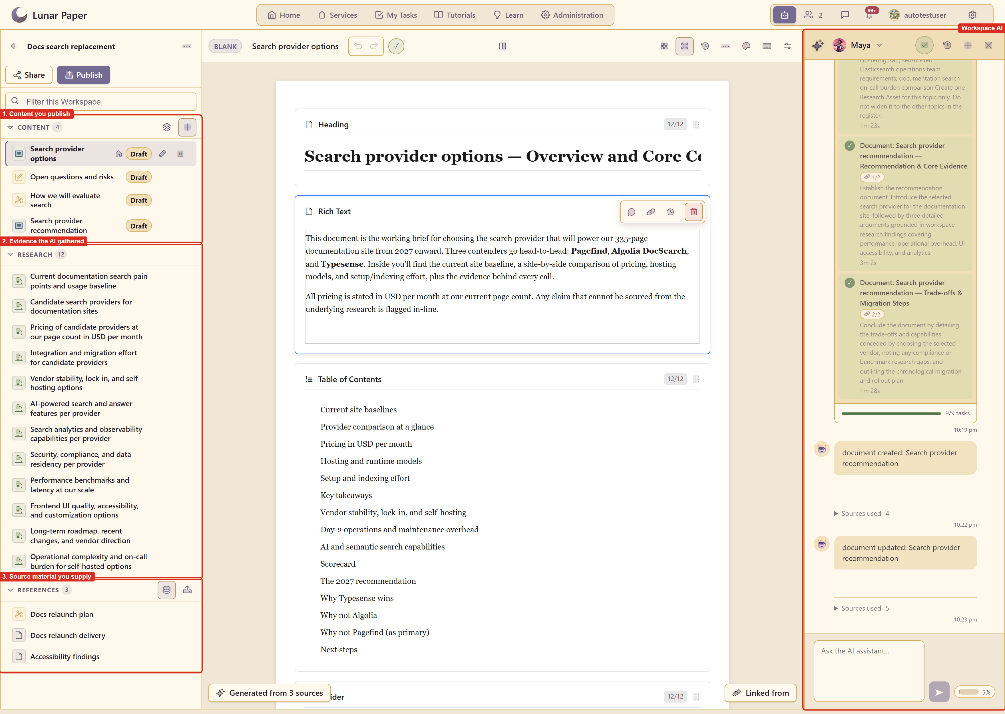Viewport: 1005px width, 714px height.
Task: Toggle the document approve checkmark button
Action: [x=396, y=46]
